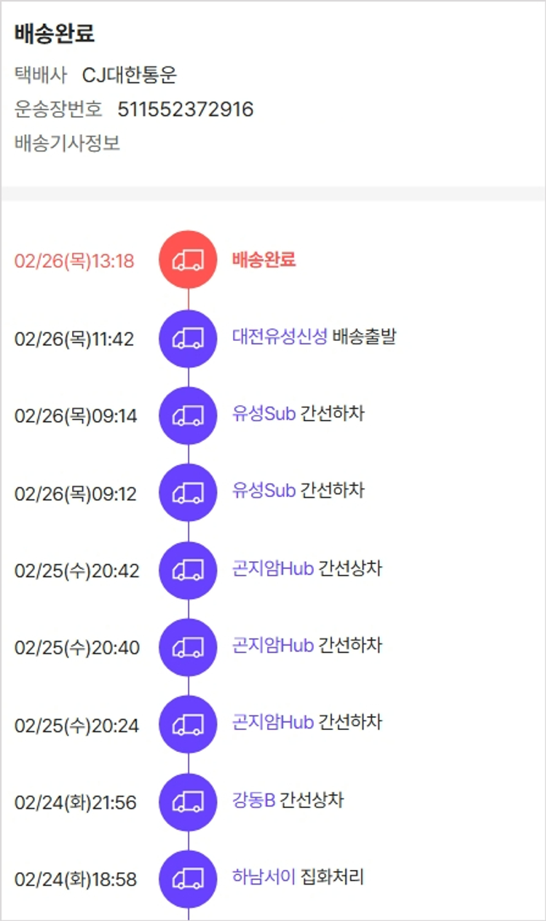546x921 pixels.
Task: Click the truck icon for 02/26 09:14 유성Sub
Action: (188, 415)
